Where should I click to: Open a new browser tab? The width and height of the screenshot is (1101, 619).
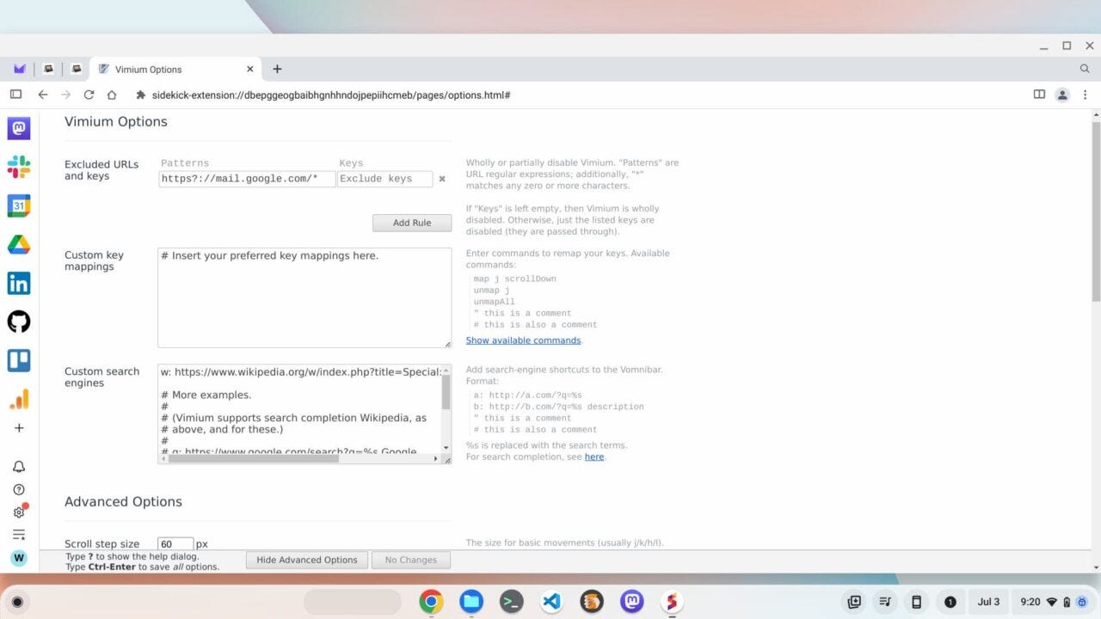coord(277,69)
